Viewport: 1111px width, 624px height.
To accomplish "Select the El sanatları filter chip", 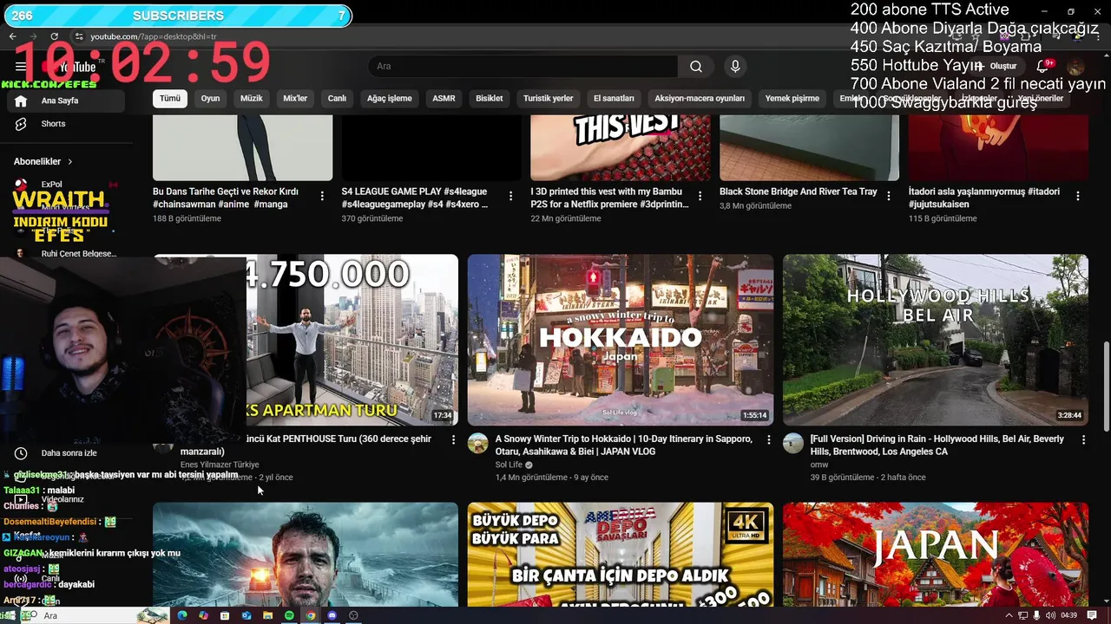I will click(x=614, y=99).
